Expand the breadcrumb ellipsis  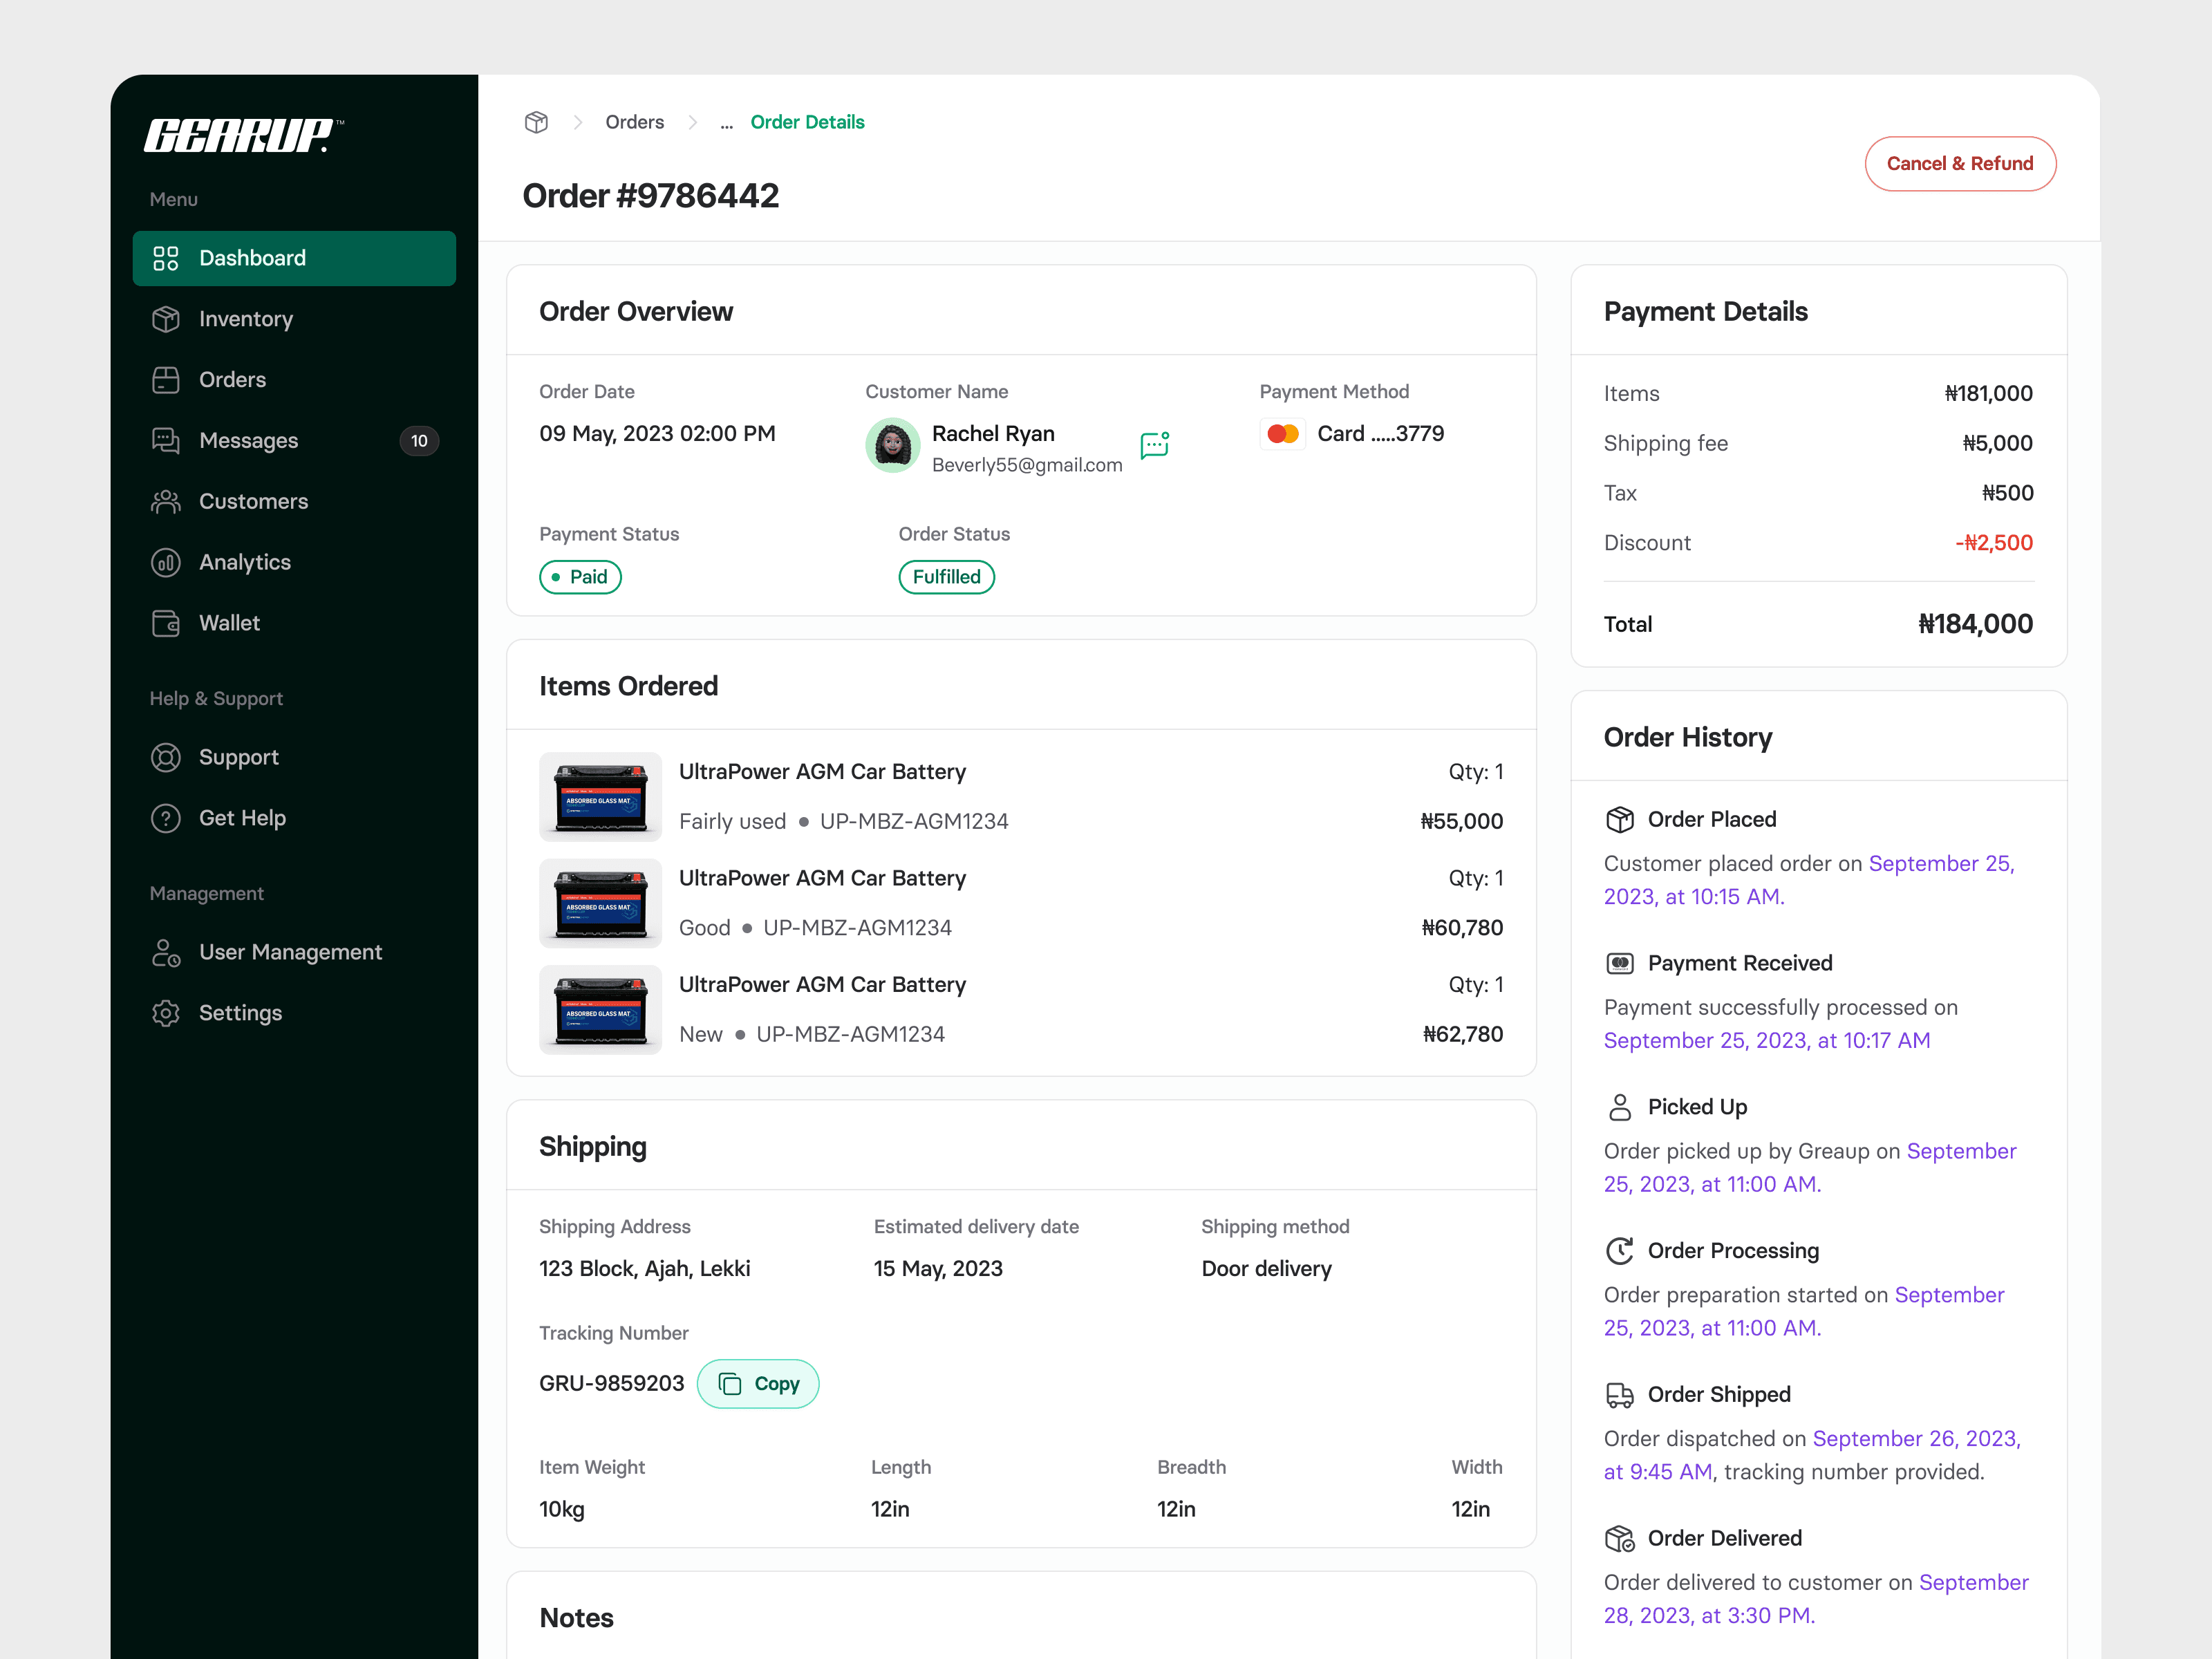coord(727,123)
